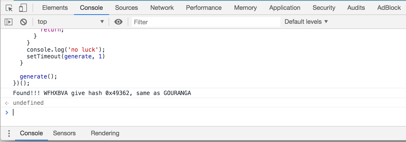Image resolution: width=406 pixels, height=142 pixels.
Task: Switch to the Sensors drawer tab
Action: coord(64,133)
